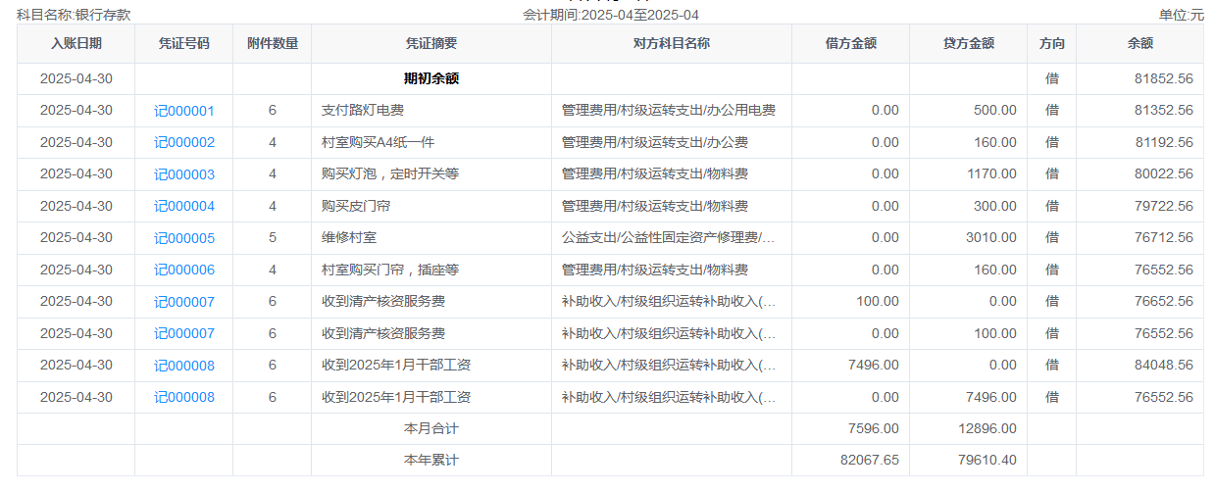Open voucher 记000004 link

(x=183, y=207)
